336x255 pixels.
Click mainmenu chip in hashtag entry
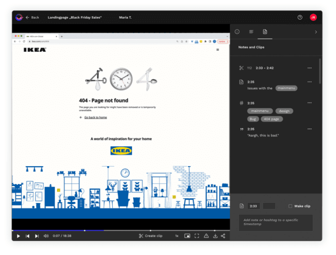click(x=260, y=111)
